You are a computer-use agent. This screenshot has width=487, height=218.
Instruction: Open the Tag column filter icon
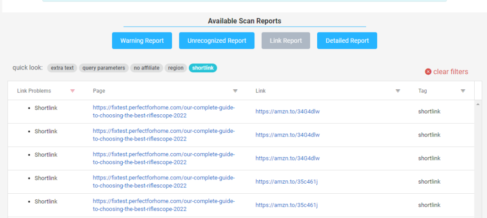tap(463, 91)
